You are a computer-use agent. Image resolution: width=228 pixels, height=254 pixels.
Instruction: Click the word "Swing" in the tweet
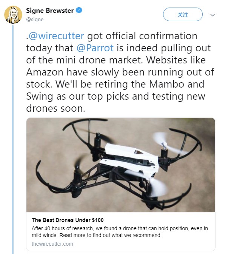coord(39,96)
